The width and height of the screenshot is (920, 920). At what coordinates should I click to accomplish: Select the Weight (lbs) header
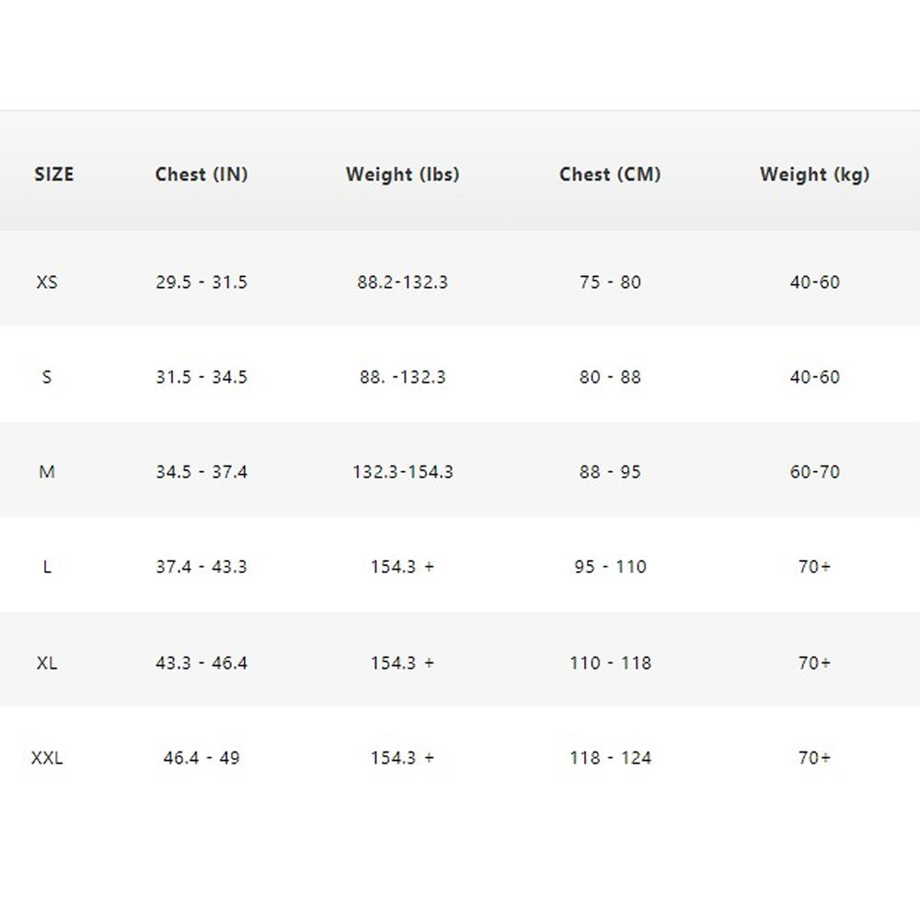[x=403, y=175]
